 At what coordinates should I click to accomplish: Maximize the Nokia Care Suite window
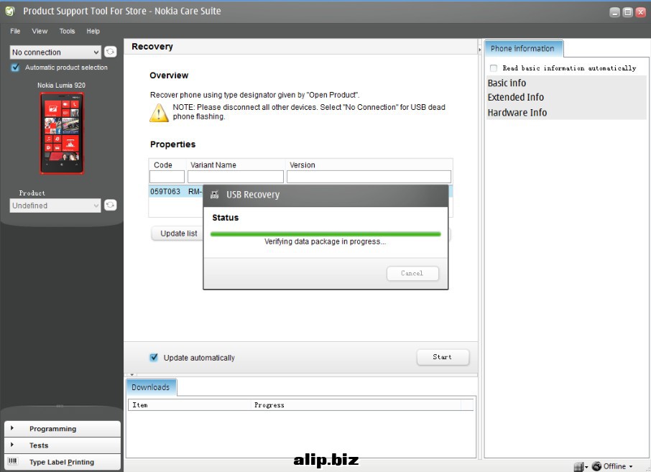(x=628, y=12)
